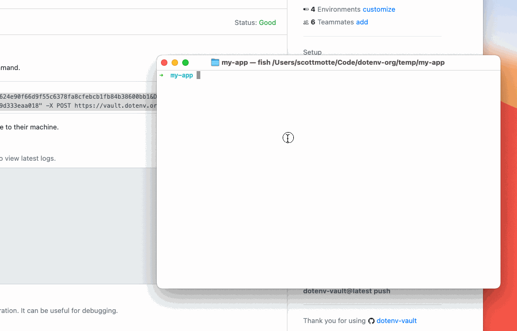Click the 'Good' status value
The width and height of the screenshot is (517, 331).
tap(267, 23)
